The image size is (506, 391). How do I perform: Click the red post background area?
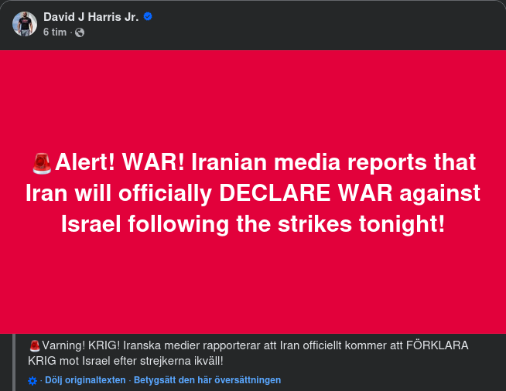click(x=253, y=286)
